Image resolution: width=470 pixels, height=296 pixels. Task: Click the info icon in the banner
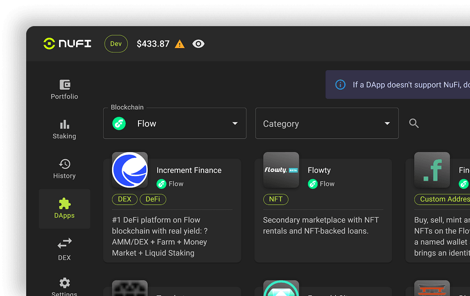tap(340, 84)
